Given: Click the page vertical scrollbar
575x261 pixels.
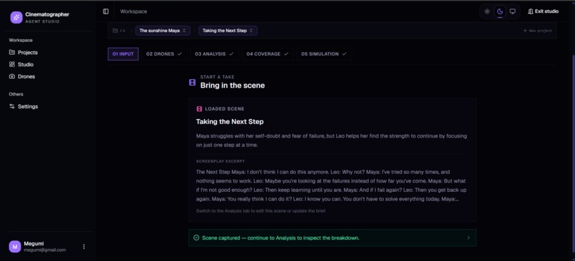Looking at the screenshot, I should [x=573, y=147].
